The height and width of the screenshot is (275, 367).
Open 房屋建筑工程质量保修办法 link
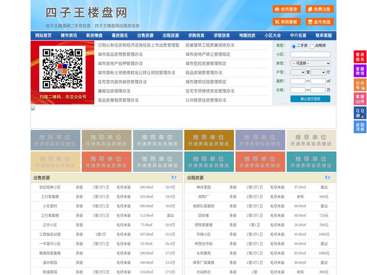coord(210,45)
